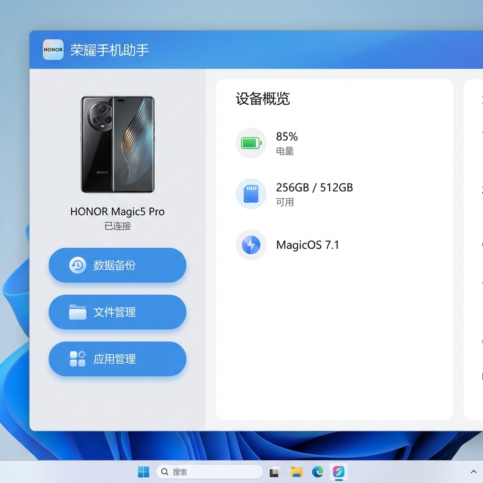This screenshot has height=483, width=483.
Task: Open 应用管理 app management
Action: 117,359
